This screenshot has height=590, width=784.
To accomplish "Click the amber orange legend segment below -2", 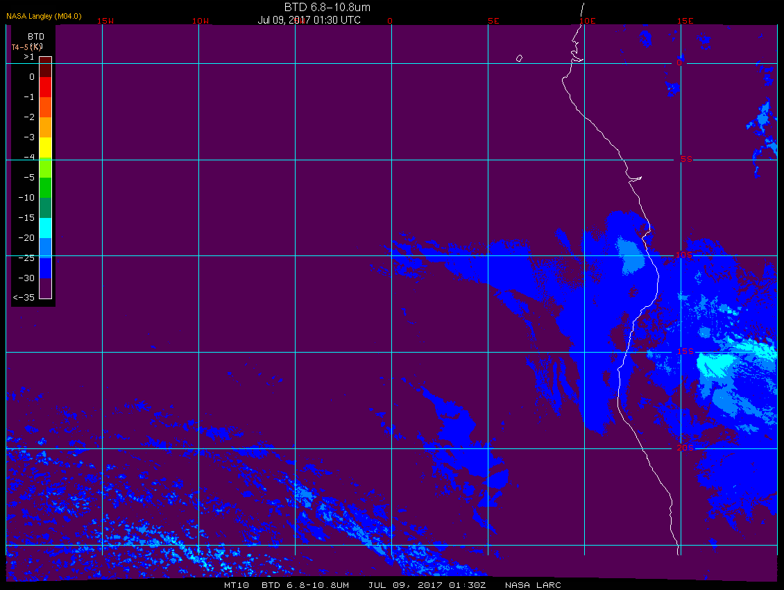I will [46, 127].
